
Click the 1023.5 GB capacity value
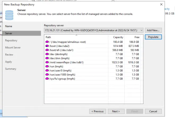pyautogui.click(x=117, y=62)
